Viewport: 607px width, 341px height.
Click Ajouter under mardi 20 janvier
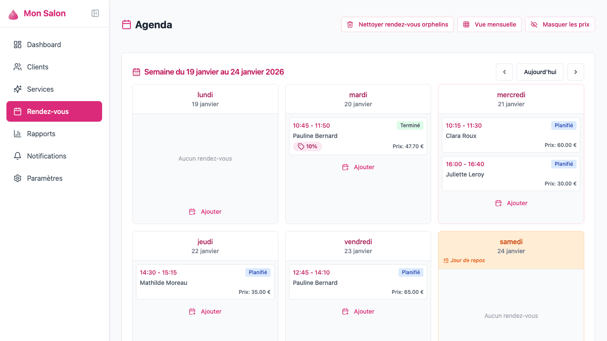click(358, 167)
